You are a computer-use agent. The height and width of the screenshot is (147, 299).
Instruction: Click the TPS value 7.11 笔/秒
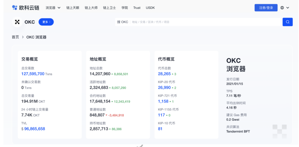click(x=233, y=96)
